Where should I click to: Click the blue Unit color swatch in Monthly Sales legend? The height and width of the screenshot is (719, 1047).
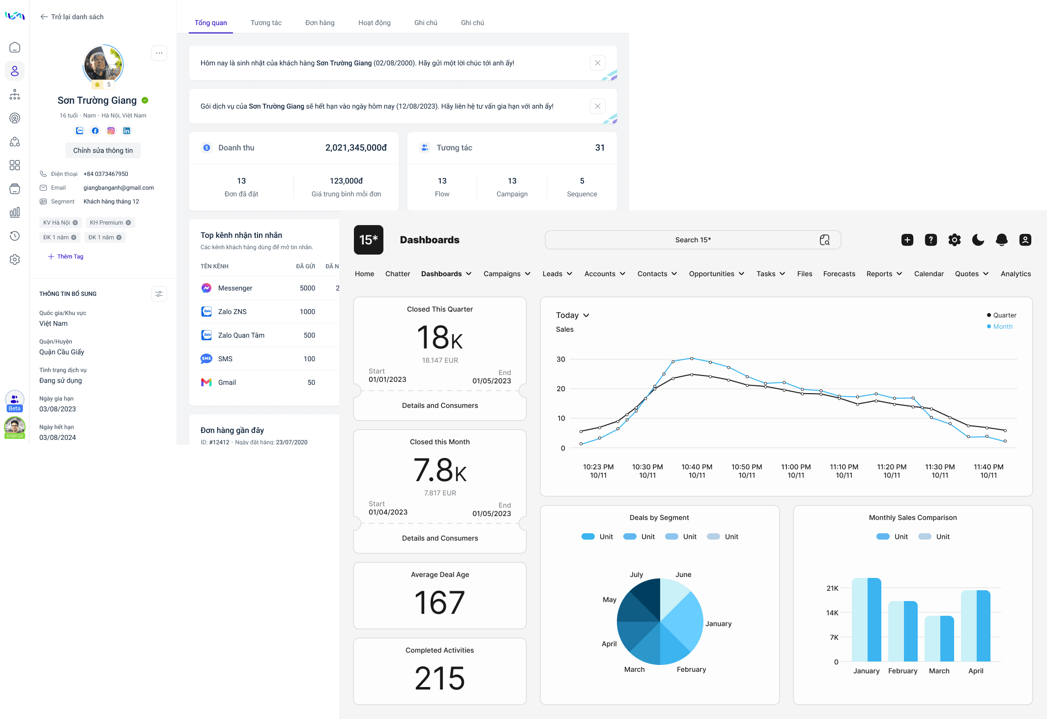(882, 536)
